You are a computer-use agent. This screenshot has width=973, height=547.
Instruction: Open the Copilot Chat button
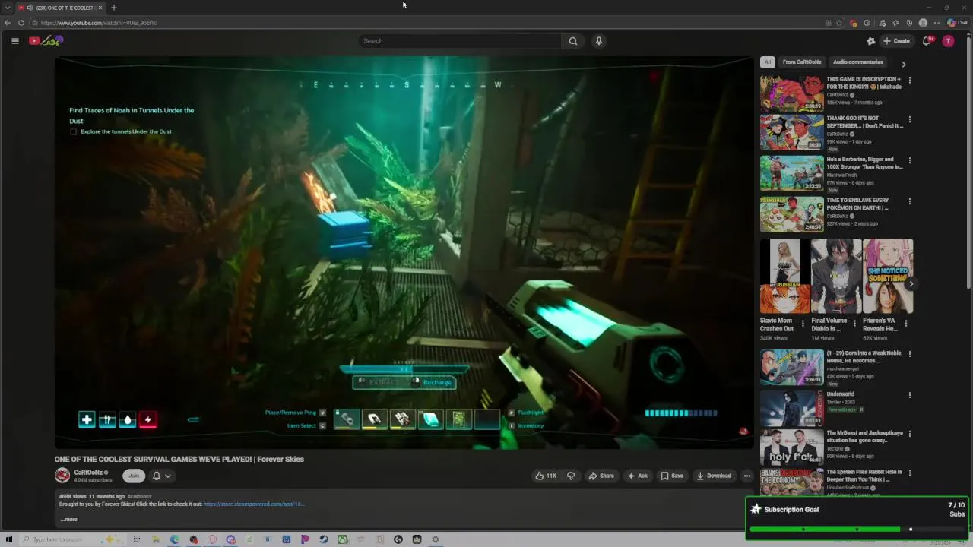click(x=957, y=23)
